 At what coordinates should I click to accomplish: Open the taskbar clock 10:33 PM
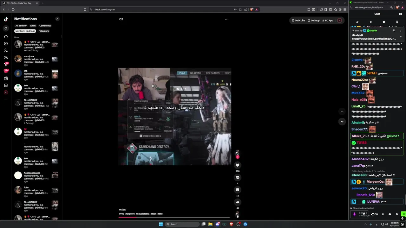(395, 224)
